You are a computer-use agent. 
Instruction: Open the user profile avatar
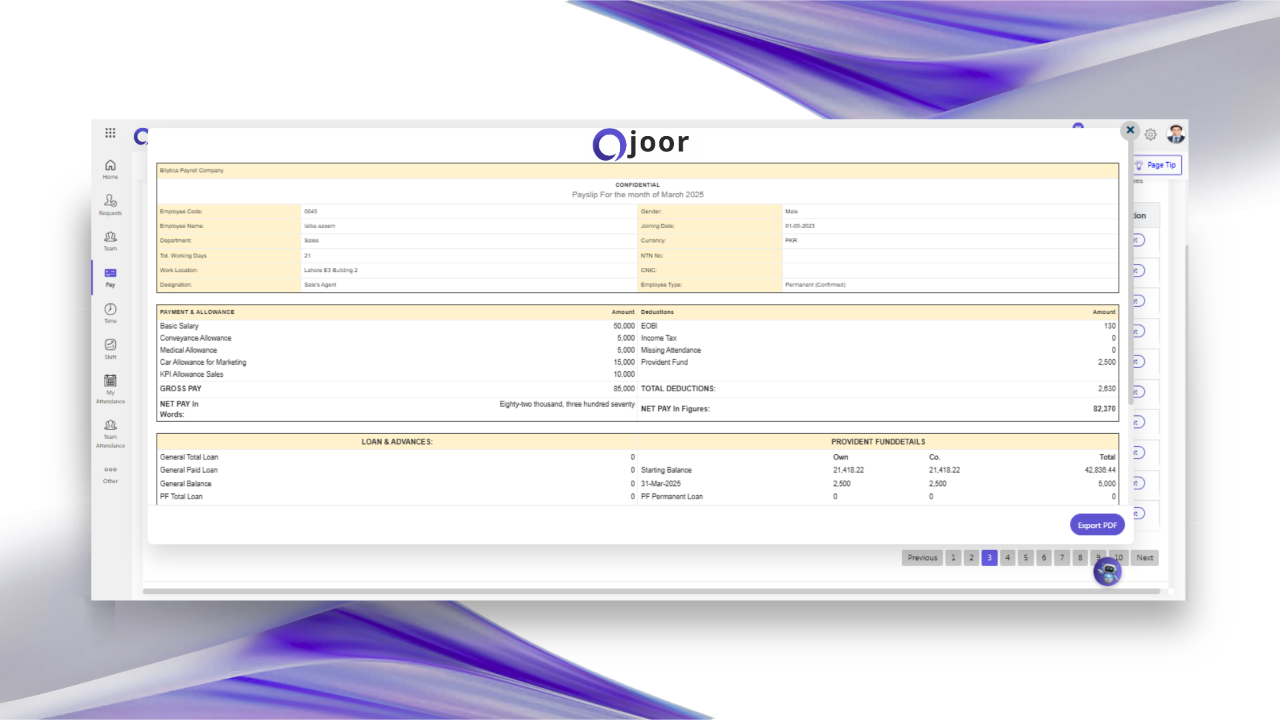point(1175,134)
